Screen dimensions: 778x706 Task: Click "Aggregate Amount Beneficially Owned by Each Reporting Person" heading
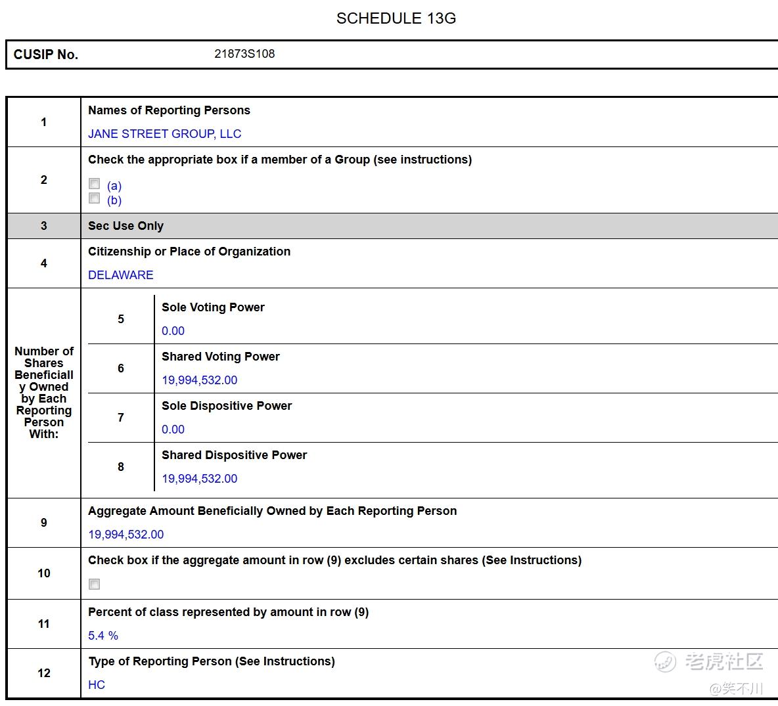[x=273, y=511]
